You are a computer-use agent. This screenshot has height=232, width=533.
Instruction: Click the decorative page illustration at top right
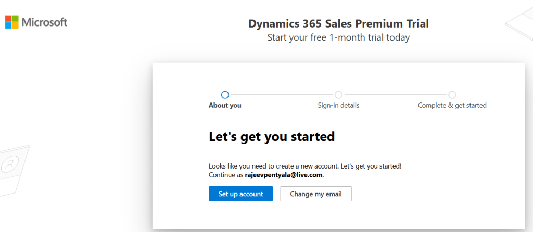tap(521, 21)
